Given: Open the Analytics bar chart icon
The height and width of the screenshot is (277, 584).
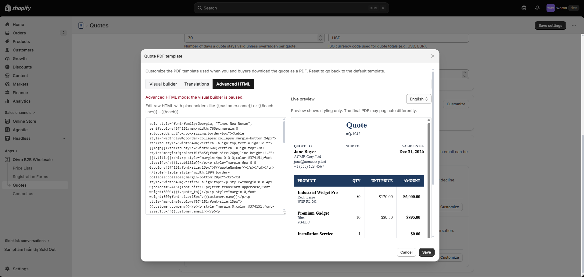Looking at the screenshot, I should coord(7,101).
